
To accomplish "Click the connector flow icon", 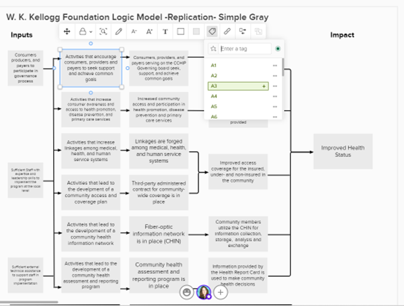I will tap(243, 32).
